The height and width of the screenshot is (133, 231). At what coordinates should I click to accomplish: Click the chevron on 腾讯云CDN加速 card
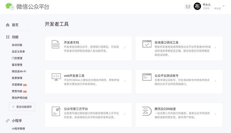point(215,114)
